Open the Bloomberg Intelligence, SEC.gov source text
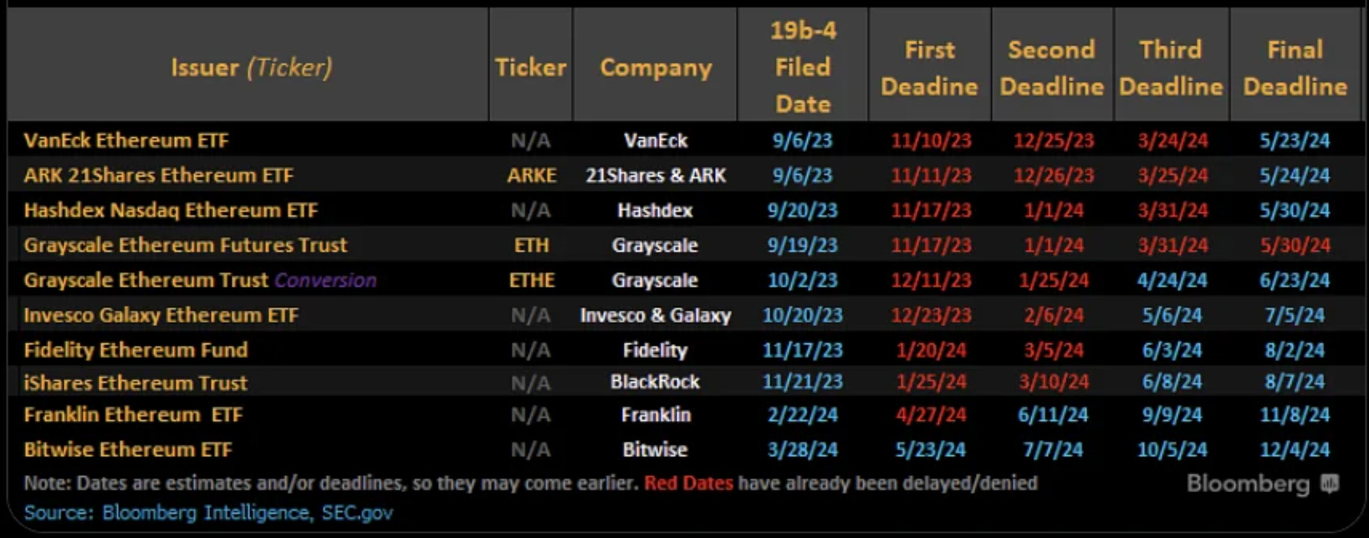1369x538 pixels. 248,512
